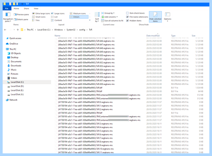Image resolution: width=212 pixels, height=156 pixels.
Task: Open the Share ribbon tab
Action: click(x=26, y=8)
